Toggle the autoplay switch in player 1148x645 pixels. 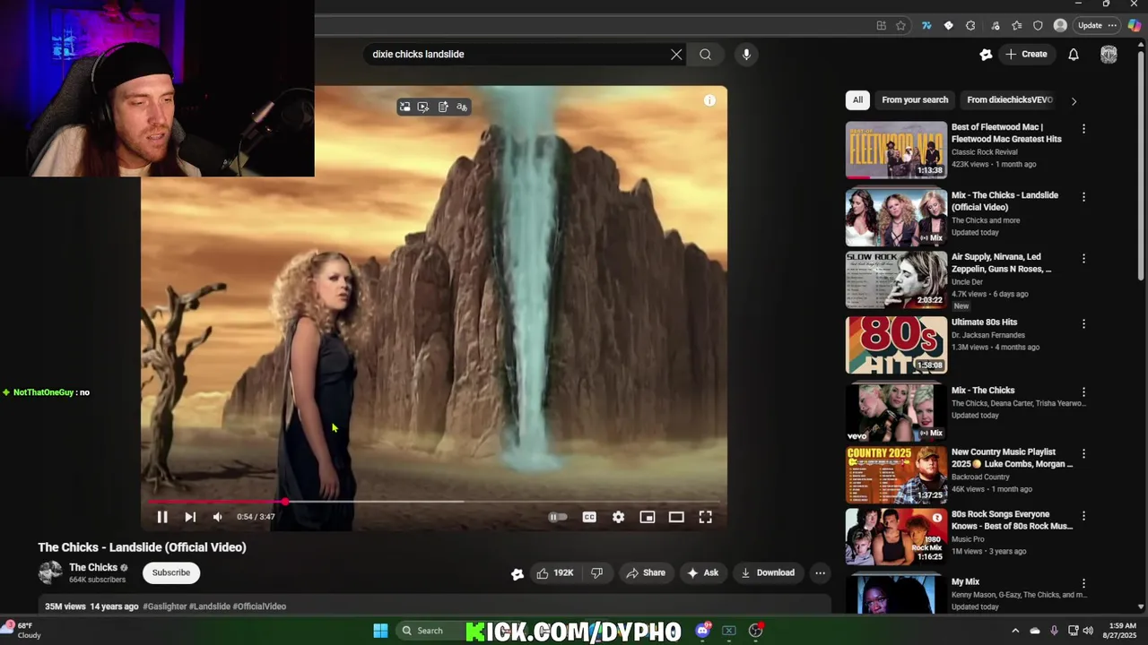coord(557,517)
